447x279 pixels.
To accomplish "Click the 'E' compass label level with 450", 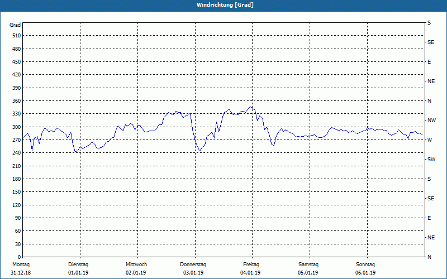I will (429, 62).
